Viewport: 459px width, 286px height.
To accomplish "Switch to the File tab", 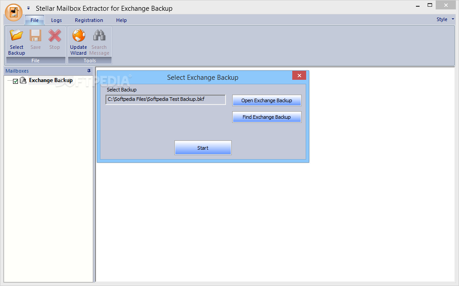I will tap(35, 20).
